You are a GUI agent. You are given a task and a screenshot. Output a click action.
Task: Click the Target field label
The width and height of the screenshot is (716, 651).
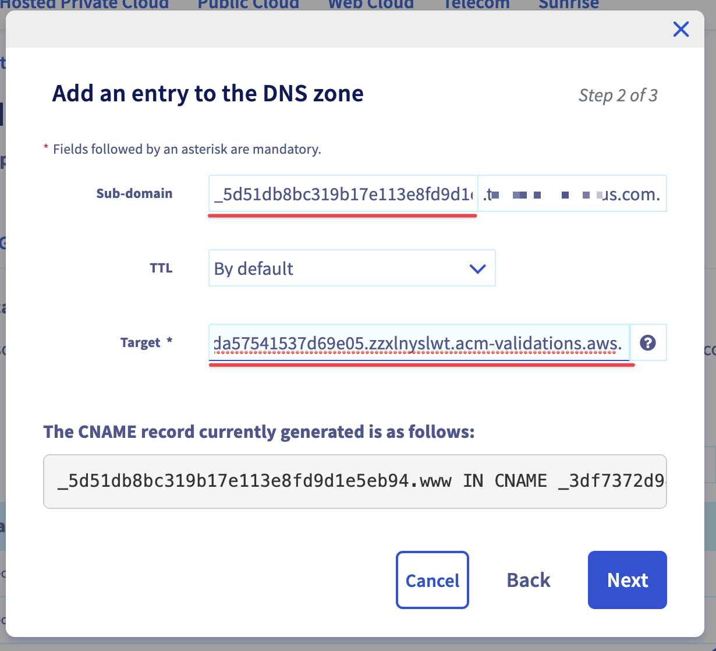pos(140,343)
